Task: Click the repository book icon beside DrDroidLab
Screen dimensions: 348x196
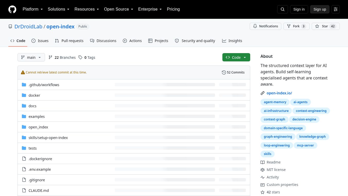Action: point(10,27)
